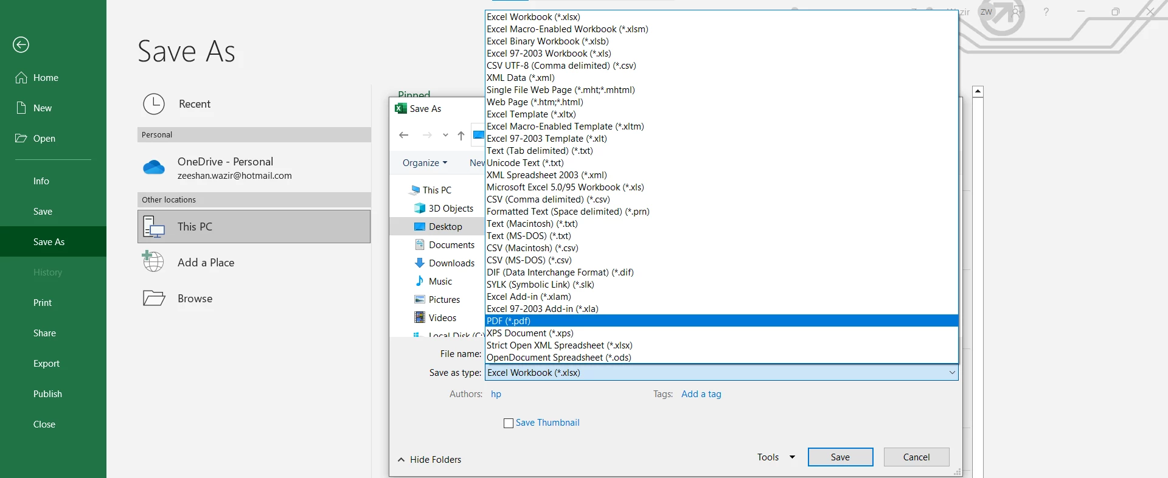Viewport: 1168px width, 478px height.
Task: Click the Pictures icon in tree
Action: [x=420, y=299]
